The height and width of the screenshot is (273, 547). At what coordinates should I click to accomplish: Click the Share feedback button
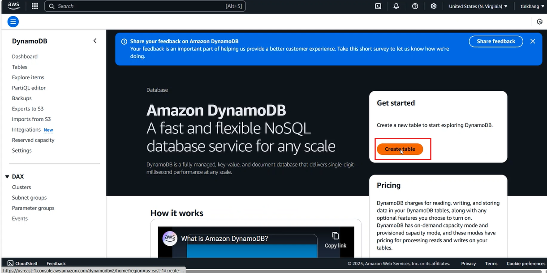click(x=496, y=41)
